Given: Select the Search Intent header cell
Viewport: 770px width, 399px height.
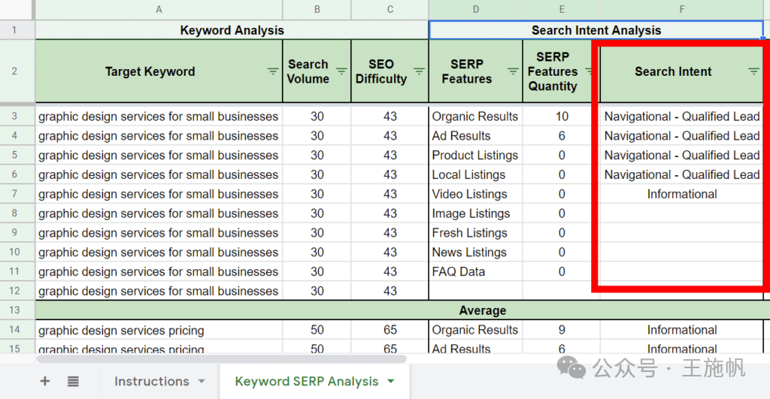Looking at the screenshot, I should [x=681, y=71].
